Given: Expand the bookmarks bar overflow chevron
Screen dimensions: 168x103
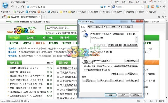Looking at the screenshot, I should (x=165, y=12).
